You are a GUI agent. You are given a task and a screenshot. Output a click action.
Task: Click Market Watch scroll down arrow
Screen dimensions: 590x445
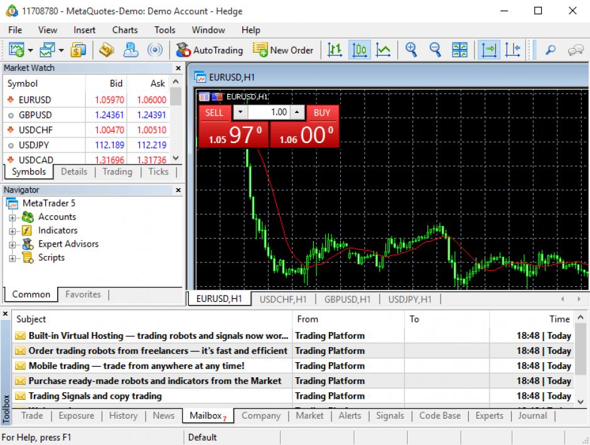click(x=176, y=158)
